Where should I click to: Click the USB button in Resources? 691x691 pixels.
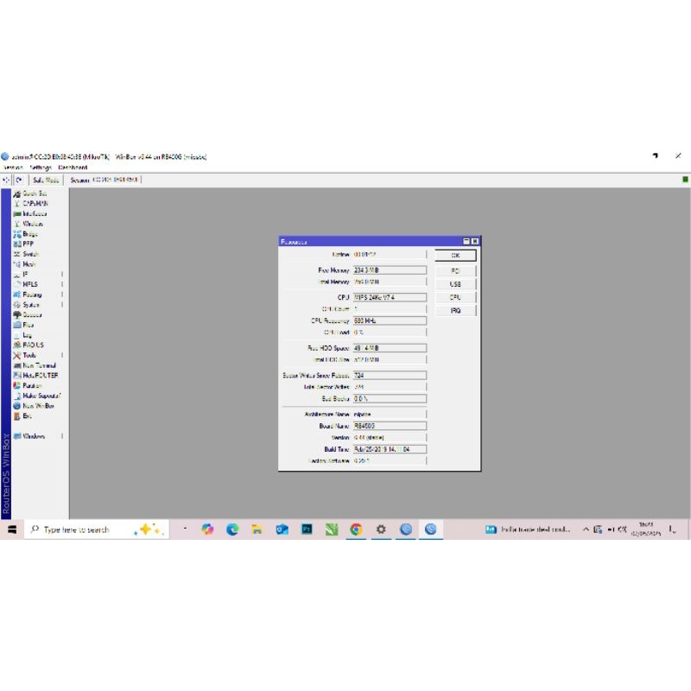pos(455,283)
